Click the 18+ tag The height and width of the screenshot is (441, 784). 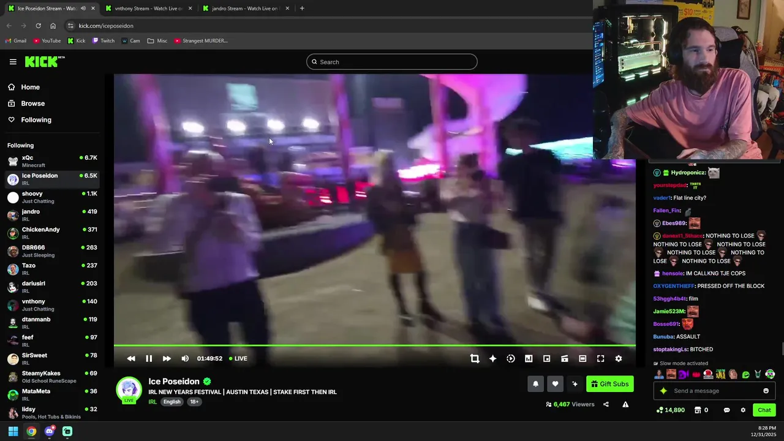194,402
